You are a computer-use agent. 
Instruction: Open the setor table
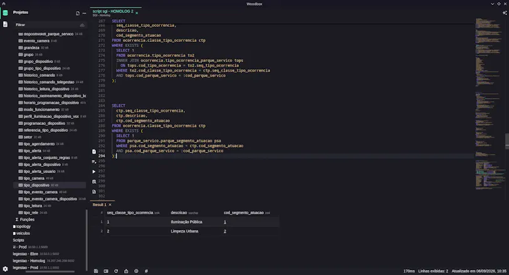pos(28,137)
